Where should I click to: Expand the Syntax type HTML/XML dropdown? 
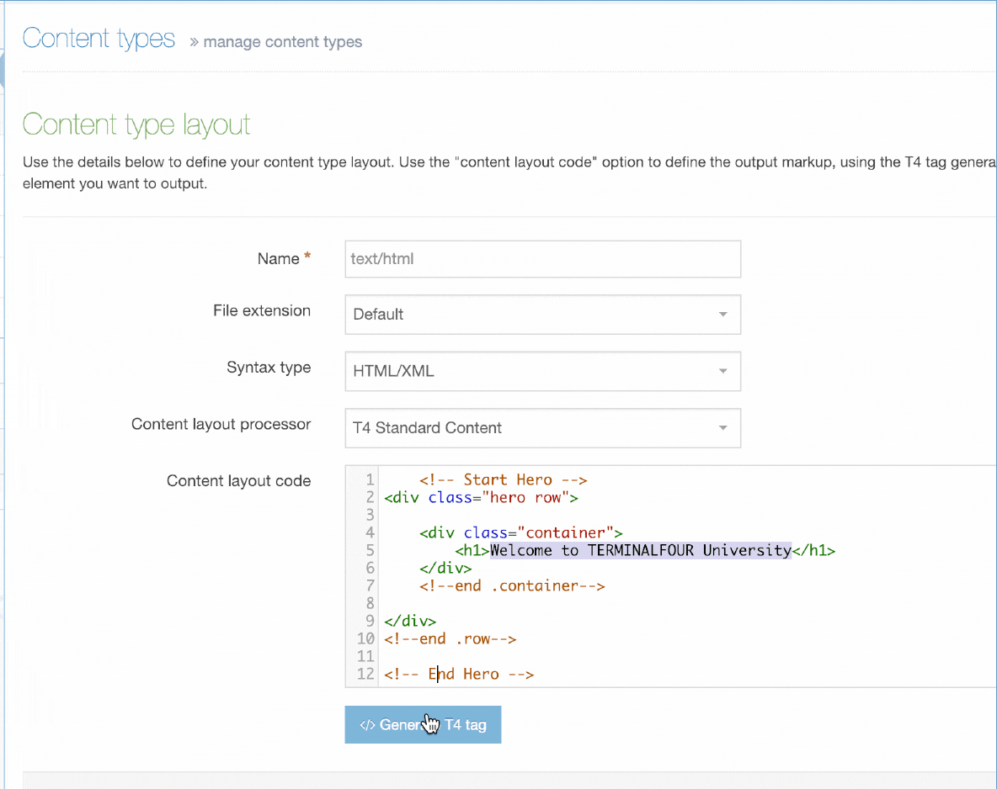point(542,371)
